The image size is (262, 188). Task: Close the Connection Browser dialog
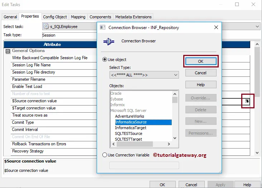[216, 27]
